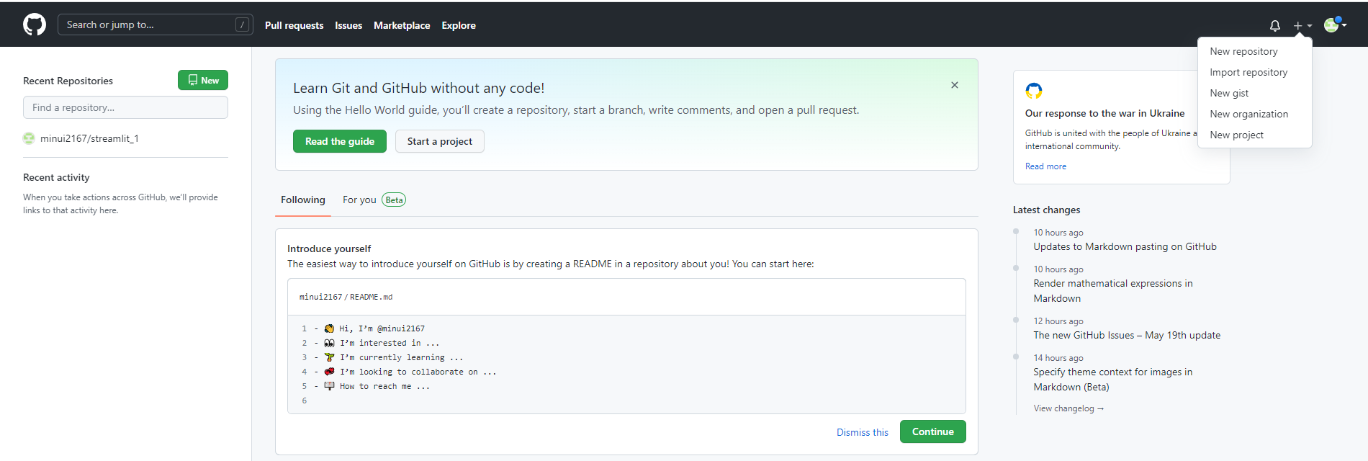Viewport: 1368px width, 461px height.
Task: Focus the Search or jump to field
Action: point(155,24)
